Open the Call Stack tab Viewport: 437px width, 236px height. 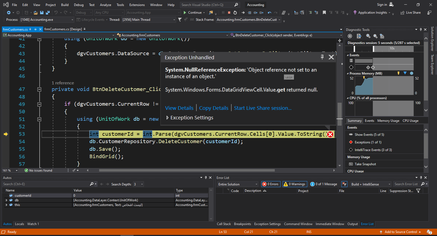point(224,224)
